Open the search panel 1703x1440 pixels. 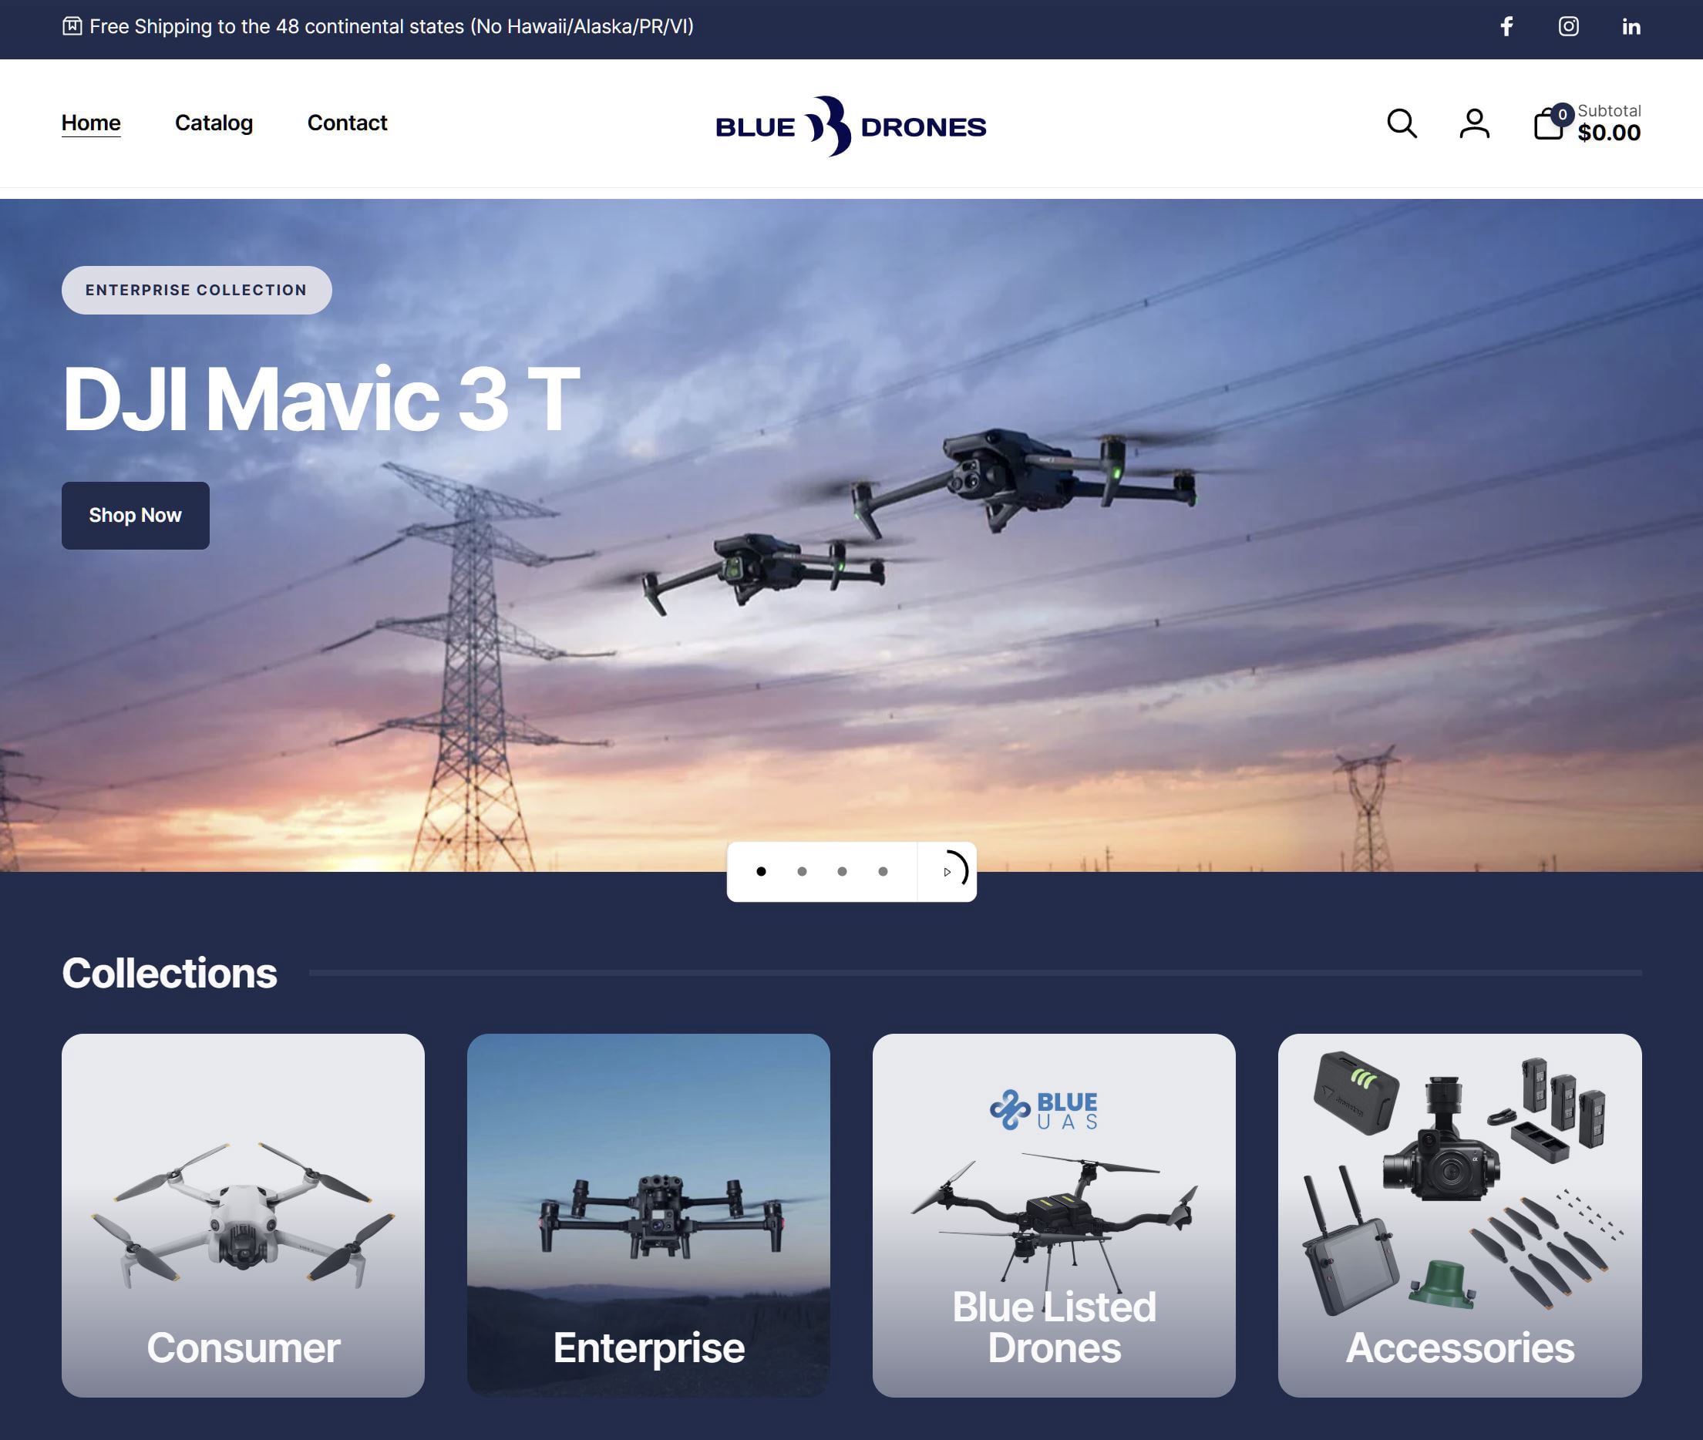tap(1402, 124)
